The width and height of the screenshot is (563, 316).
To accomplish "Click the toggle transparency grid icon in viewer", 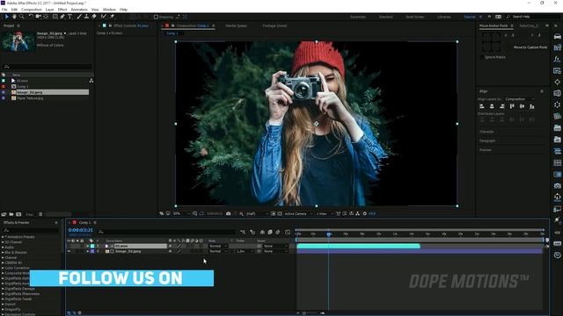I will click(280, 213).
